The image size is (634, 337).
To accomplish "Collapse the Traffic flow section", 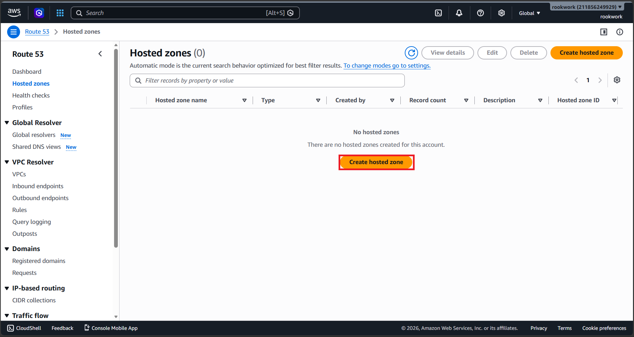I will (7, 316).
